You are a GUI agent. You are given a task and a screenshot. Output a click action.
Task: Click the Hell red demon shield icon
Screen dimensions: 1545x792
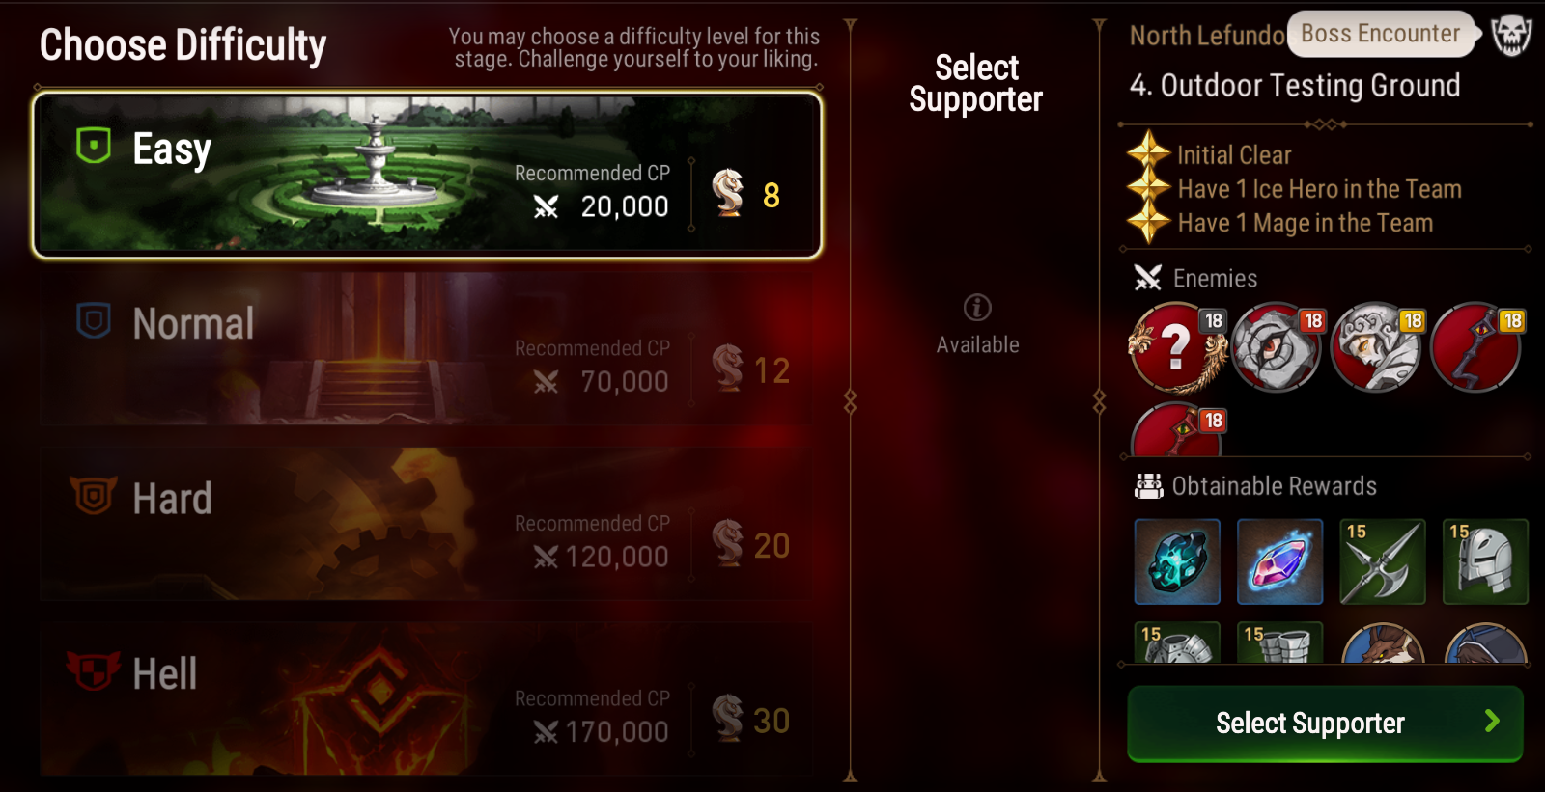(93, 670)
